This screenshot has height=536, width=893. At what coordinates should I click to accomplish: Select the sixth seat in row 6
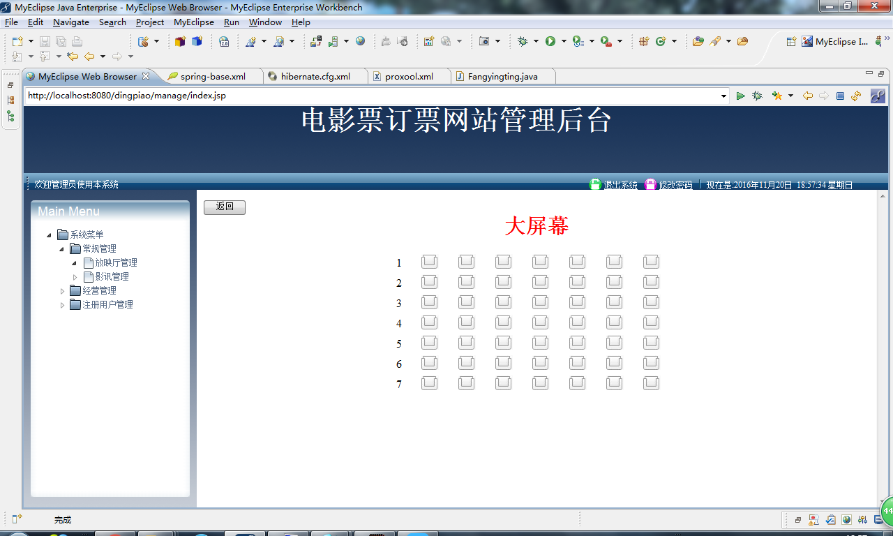[x=614, y=364]
